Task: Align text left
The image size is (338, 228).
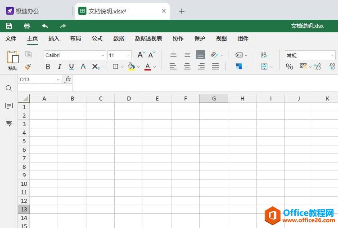Action: click(x=173, y=66)
